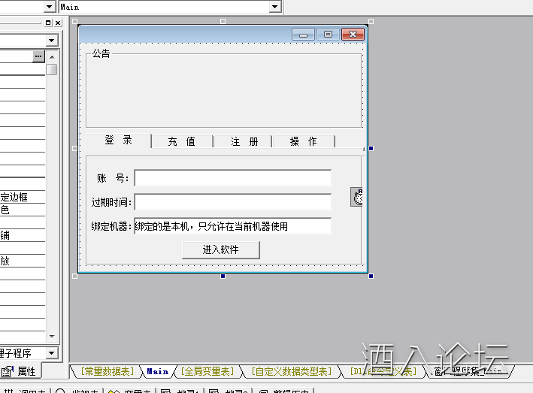This screenshot has width=533, height=393.
Task: Click the 过期时间 input field
Action: pyautogui.click(x=232, y=202)
